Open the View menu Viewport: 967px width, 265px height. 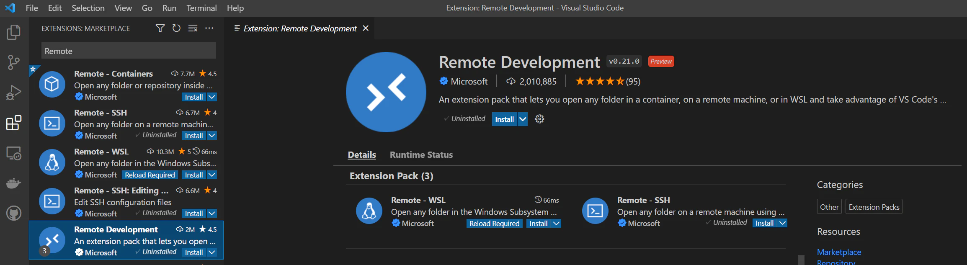pos(123,8)
